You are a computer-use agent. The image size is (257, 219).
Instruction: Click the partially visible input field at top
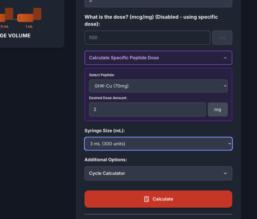click(158, 3)
